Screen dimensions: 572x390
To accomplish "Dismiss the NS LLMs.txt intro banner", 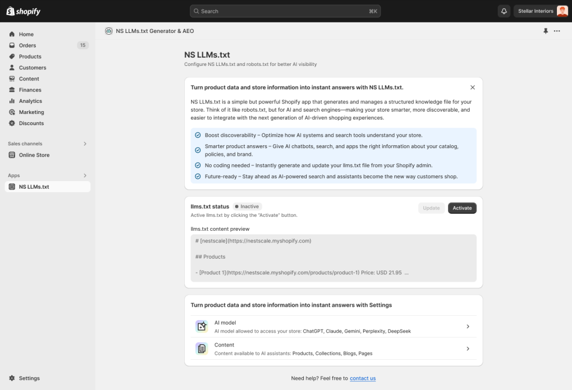I will 472,87.
